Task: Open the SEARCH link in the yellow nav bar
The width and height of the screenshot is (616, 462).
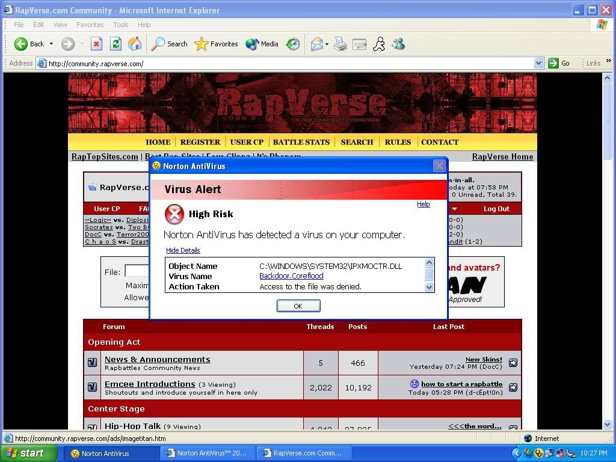Action: click(x=357, y=142)
